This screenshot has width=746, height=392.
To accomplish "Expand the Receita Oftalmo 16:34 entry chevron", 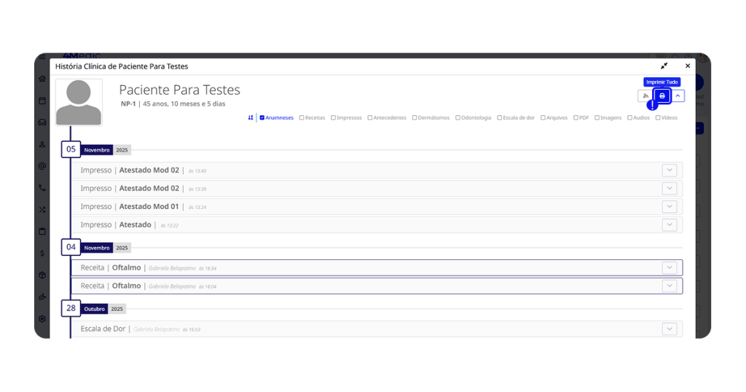I will pos(669,268).
